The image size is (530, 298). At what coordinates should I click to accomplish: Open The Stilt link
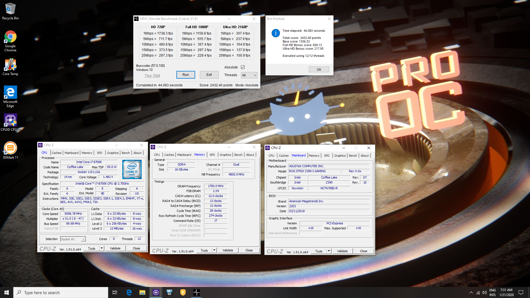[152, 76]
